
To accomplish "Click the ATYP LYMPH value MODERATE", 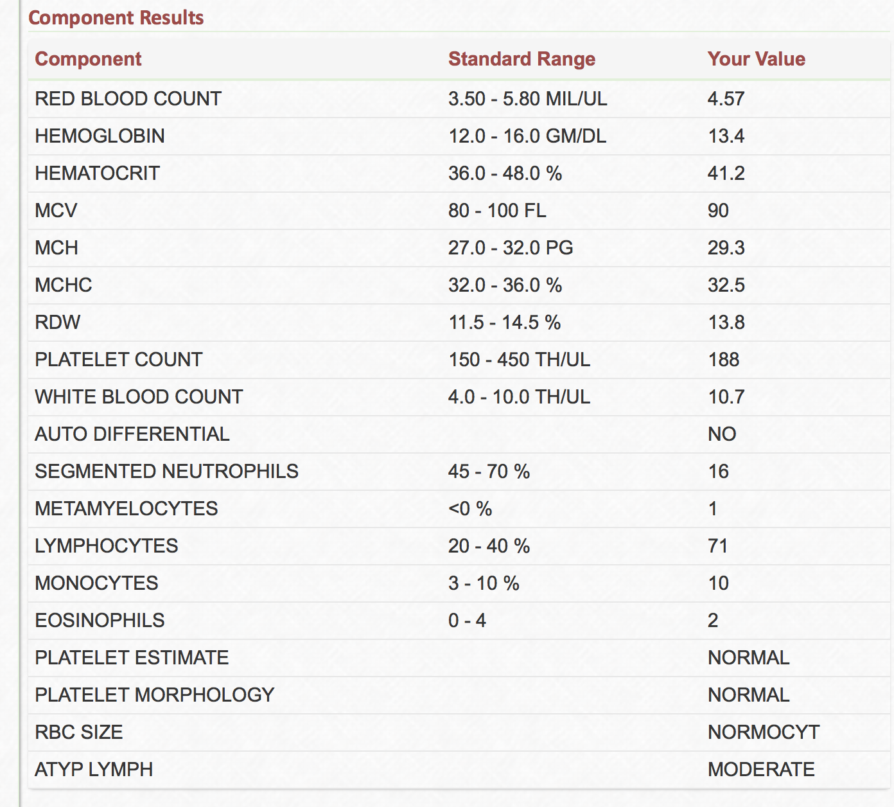I will [x=761, y=770].
